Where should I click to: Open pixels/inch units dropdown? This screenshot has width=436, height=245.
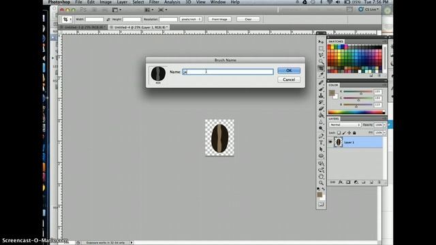point(191,19)
